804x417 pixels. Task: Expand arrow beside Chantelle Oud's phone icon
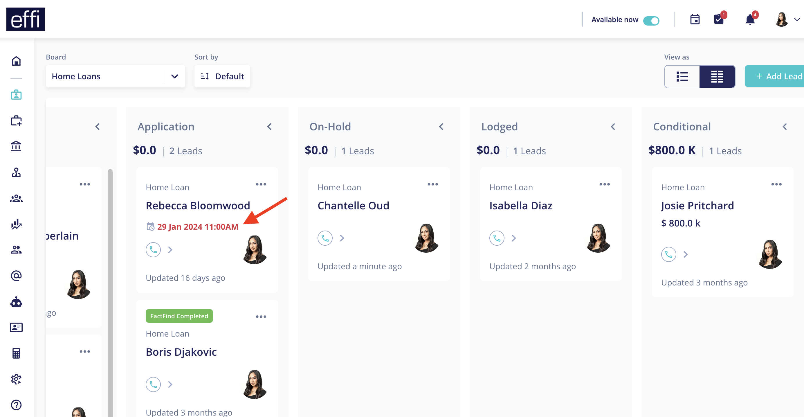tap(342, 238)
